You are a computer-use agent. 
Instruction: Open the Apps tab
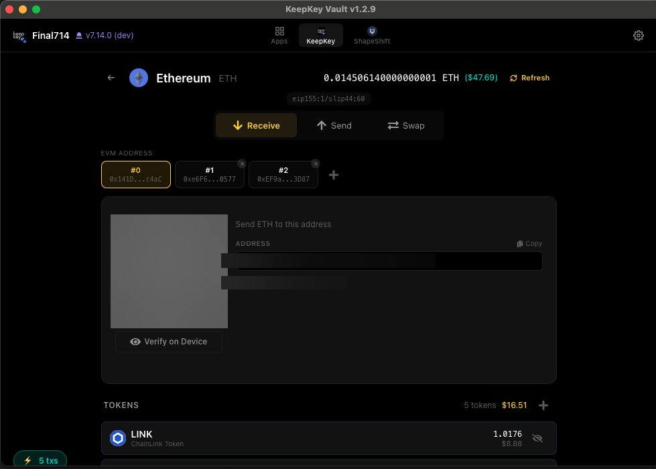point(279,36)
